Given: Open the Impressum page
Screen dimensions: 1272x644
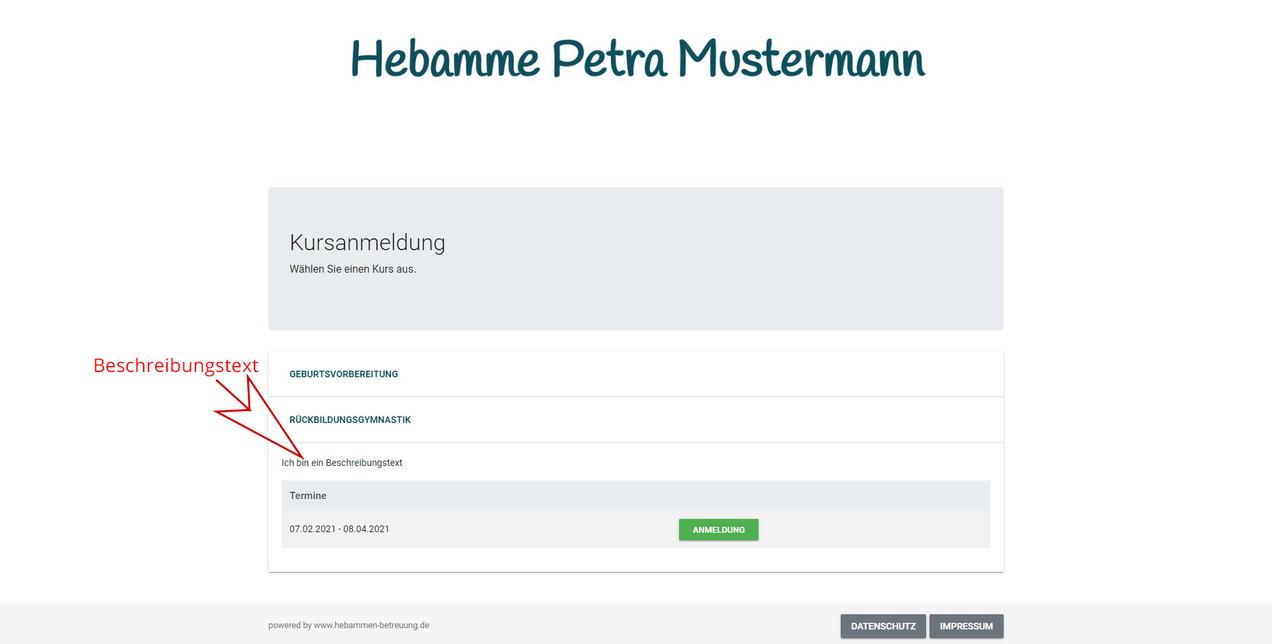Looking at the screenshot, I should click(966, 626).
